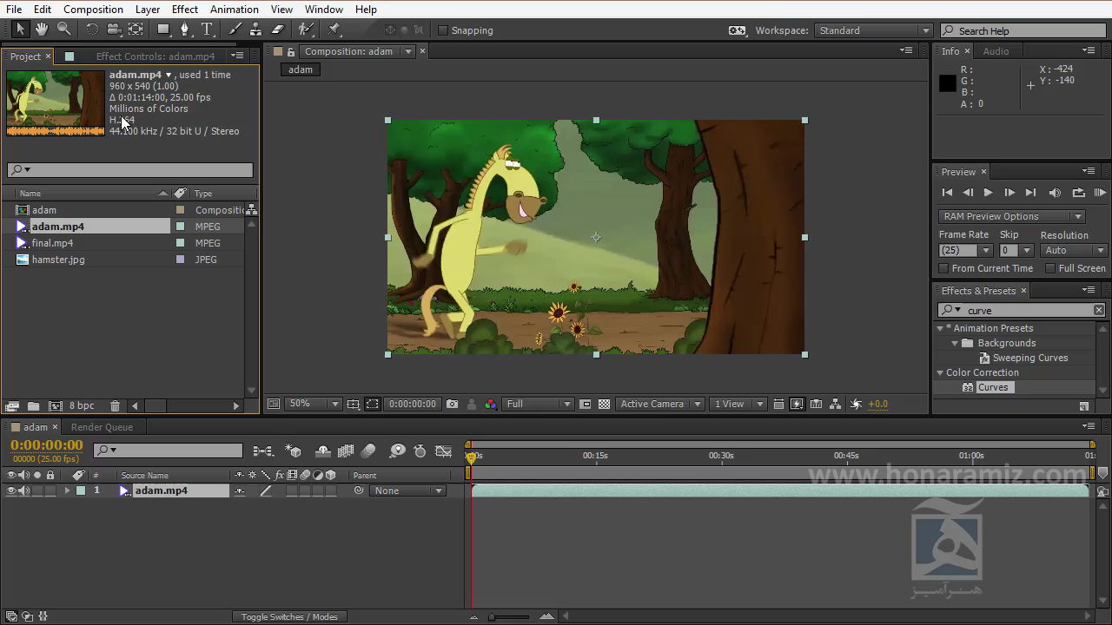Open the 50% magnification dropdown

314,404
